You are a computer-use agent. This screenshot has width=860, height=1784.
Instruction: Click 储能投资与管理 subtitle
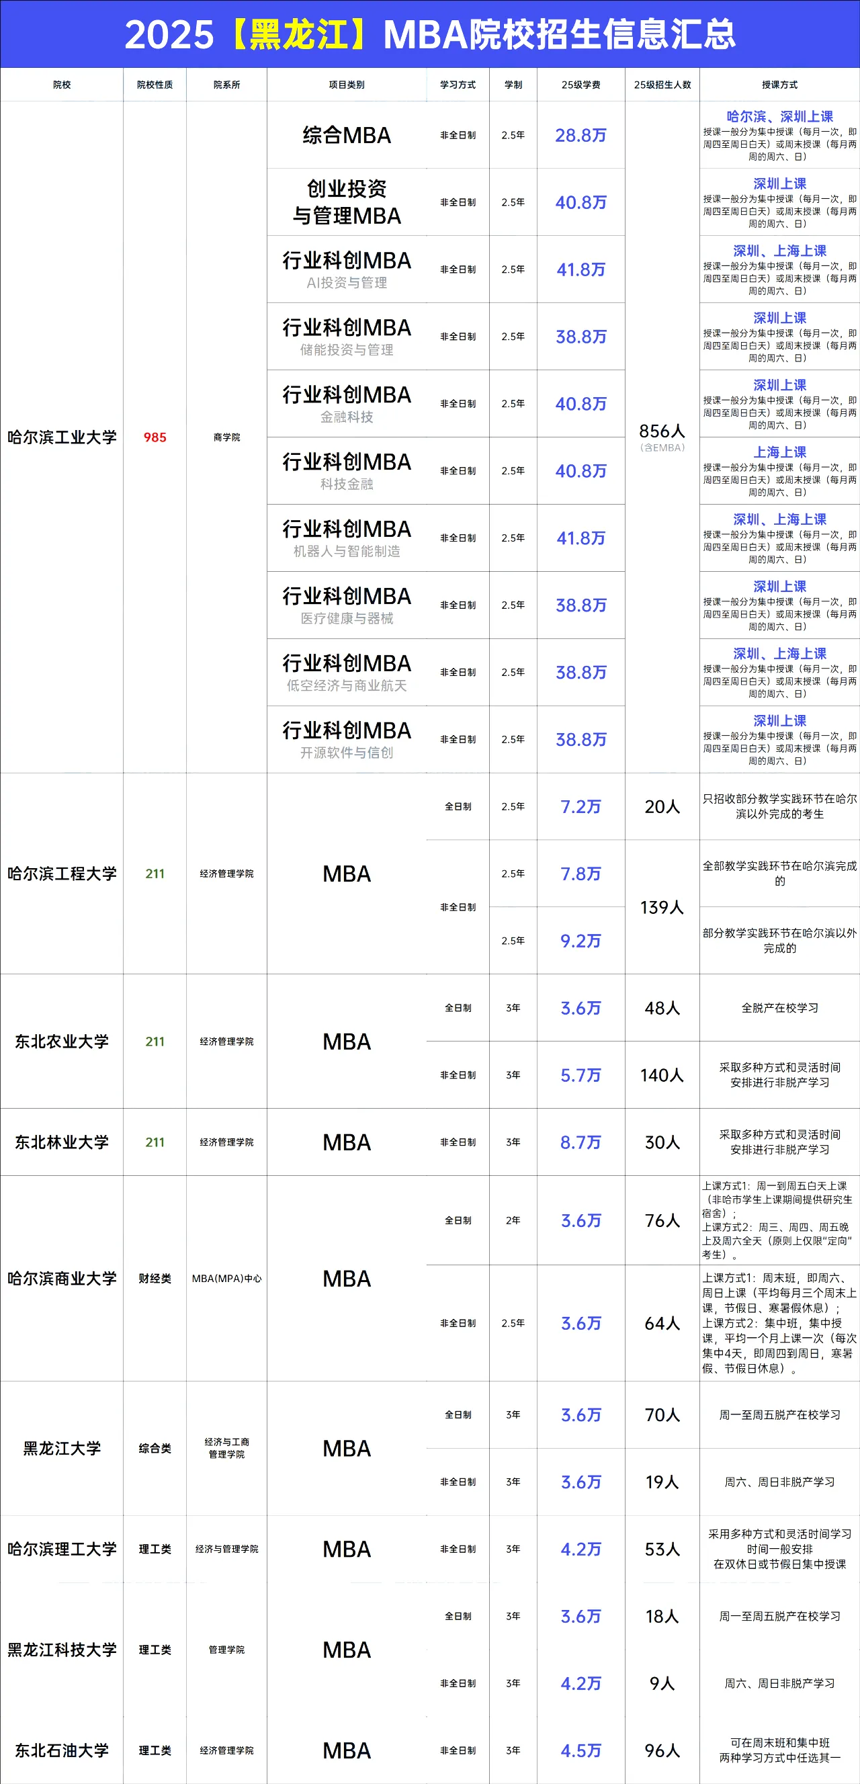point(347,349)
